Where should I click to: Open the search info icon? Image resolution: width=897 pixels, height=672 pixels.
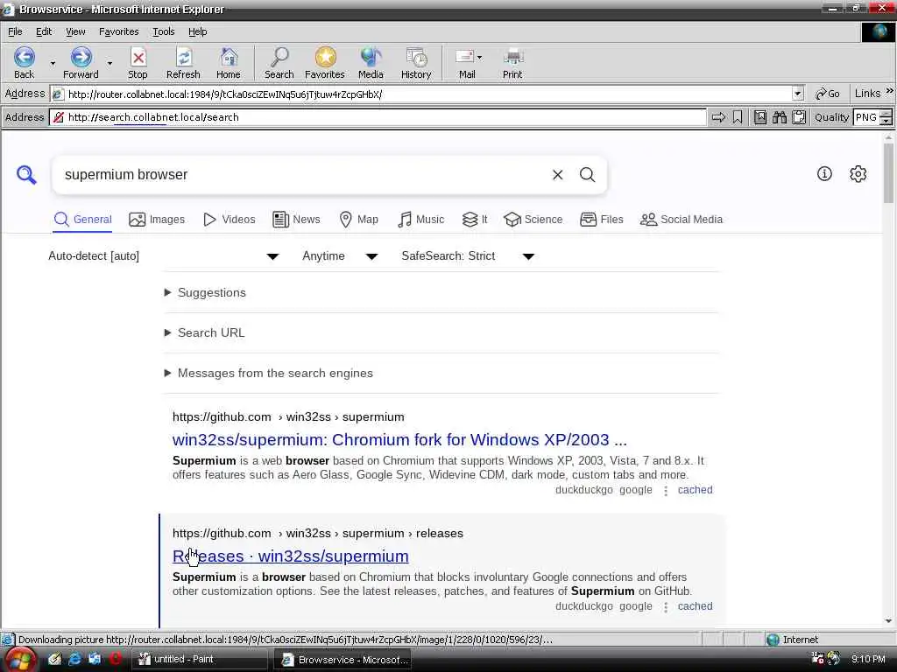824,174
